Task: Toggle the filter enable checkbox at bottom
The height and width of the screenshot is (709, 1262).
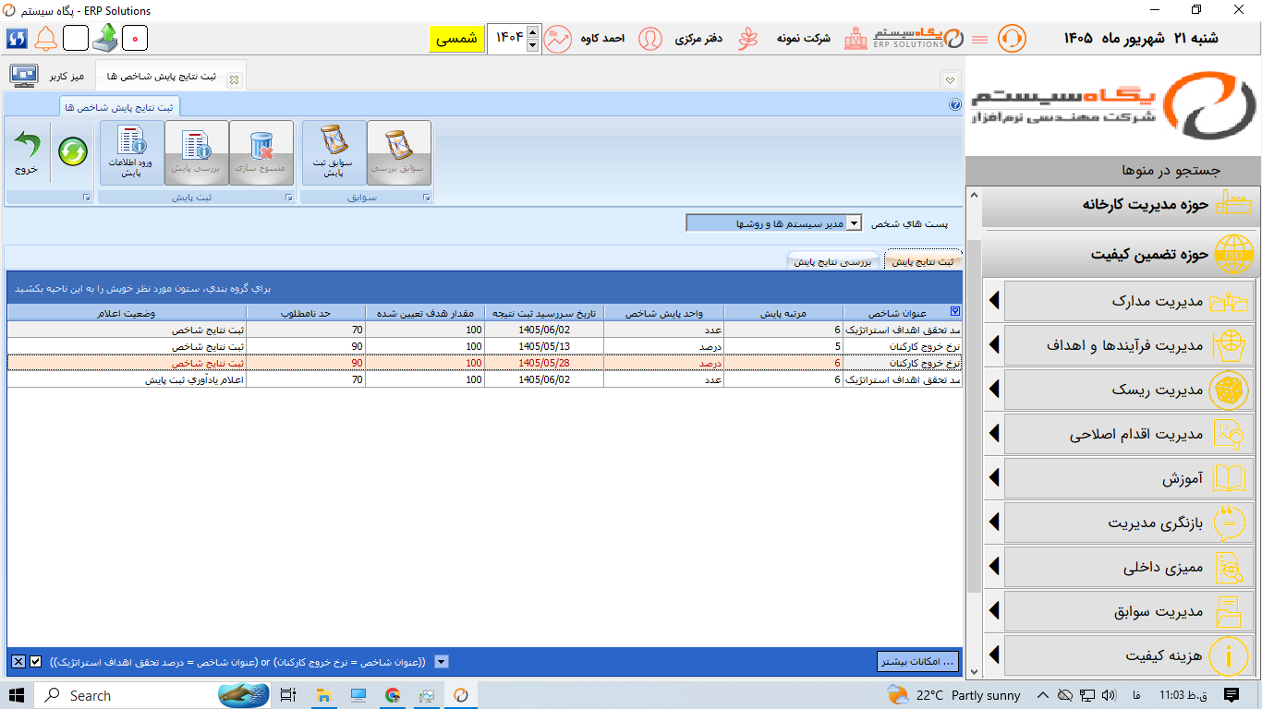Action: [x=35, y=661]
